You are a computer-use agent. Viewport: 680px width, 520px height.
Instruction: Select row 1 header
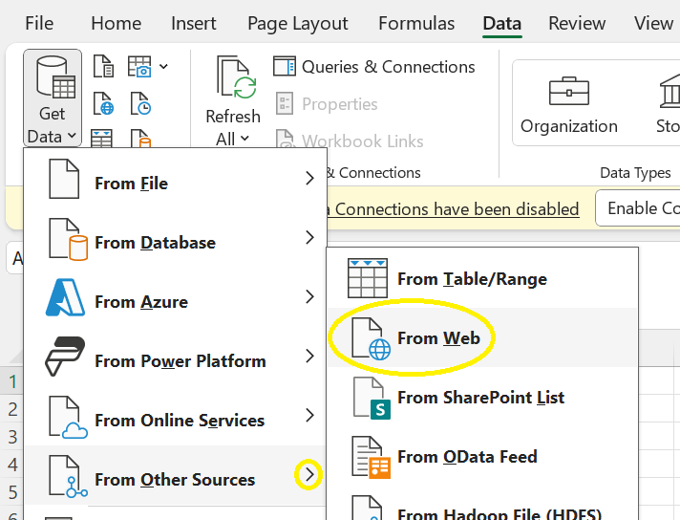[x=12, y=381]
